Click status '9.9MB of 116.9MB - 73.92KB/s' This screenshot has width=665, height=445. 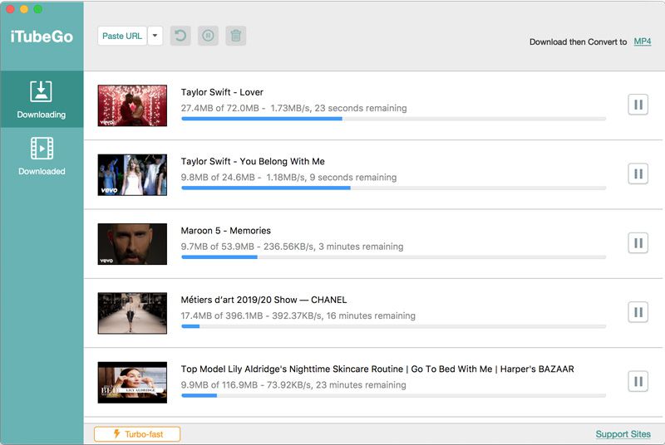[245, 385]
